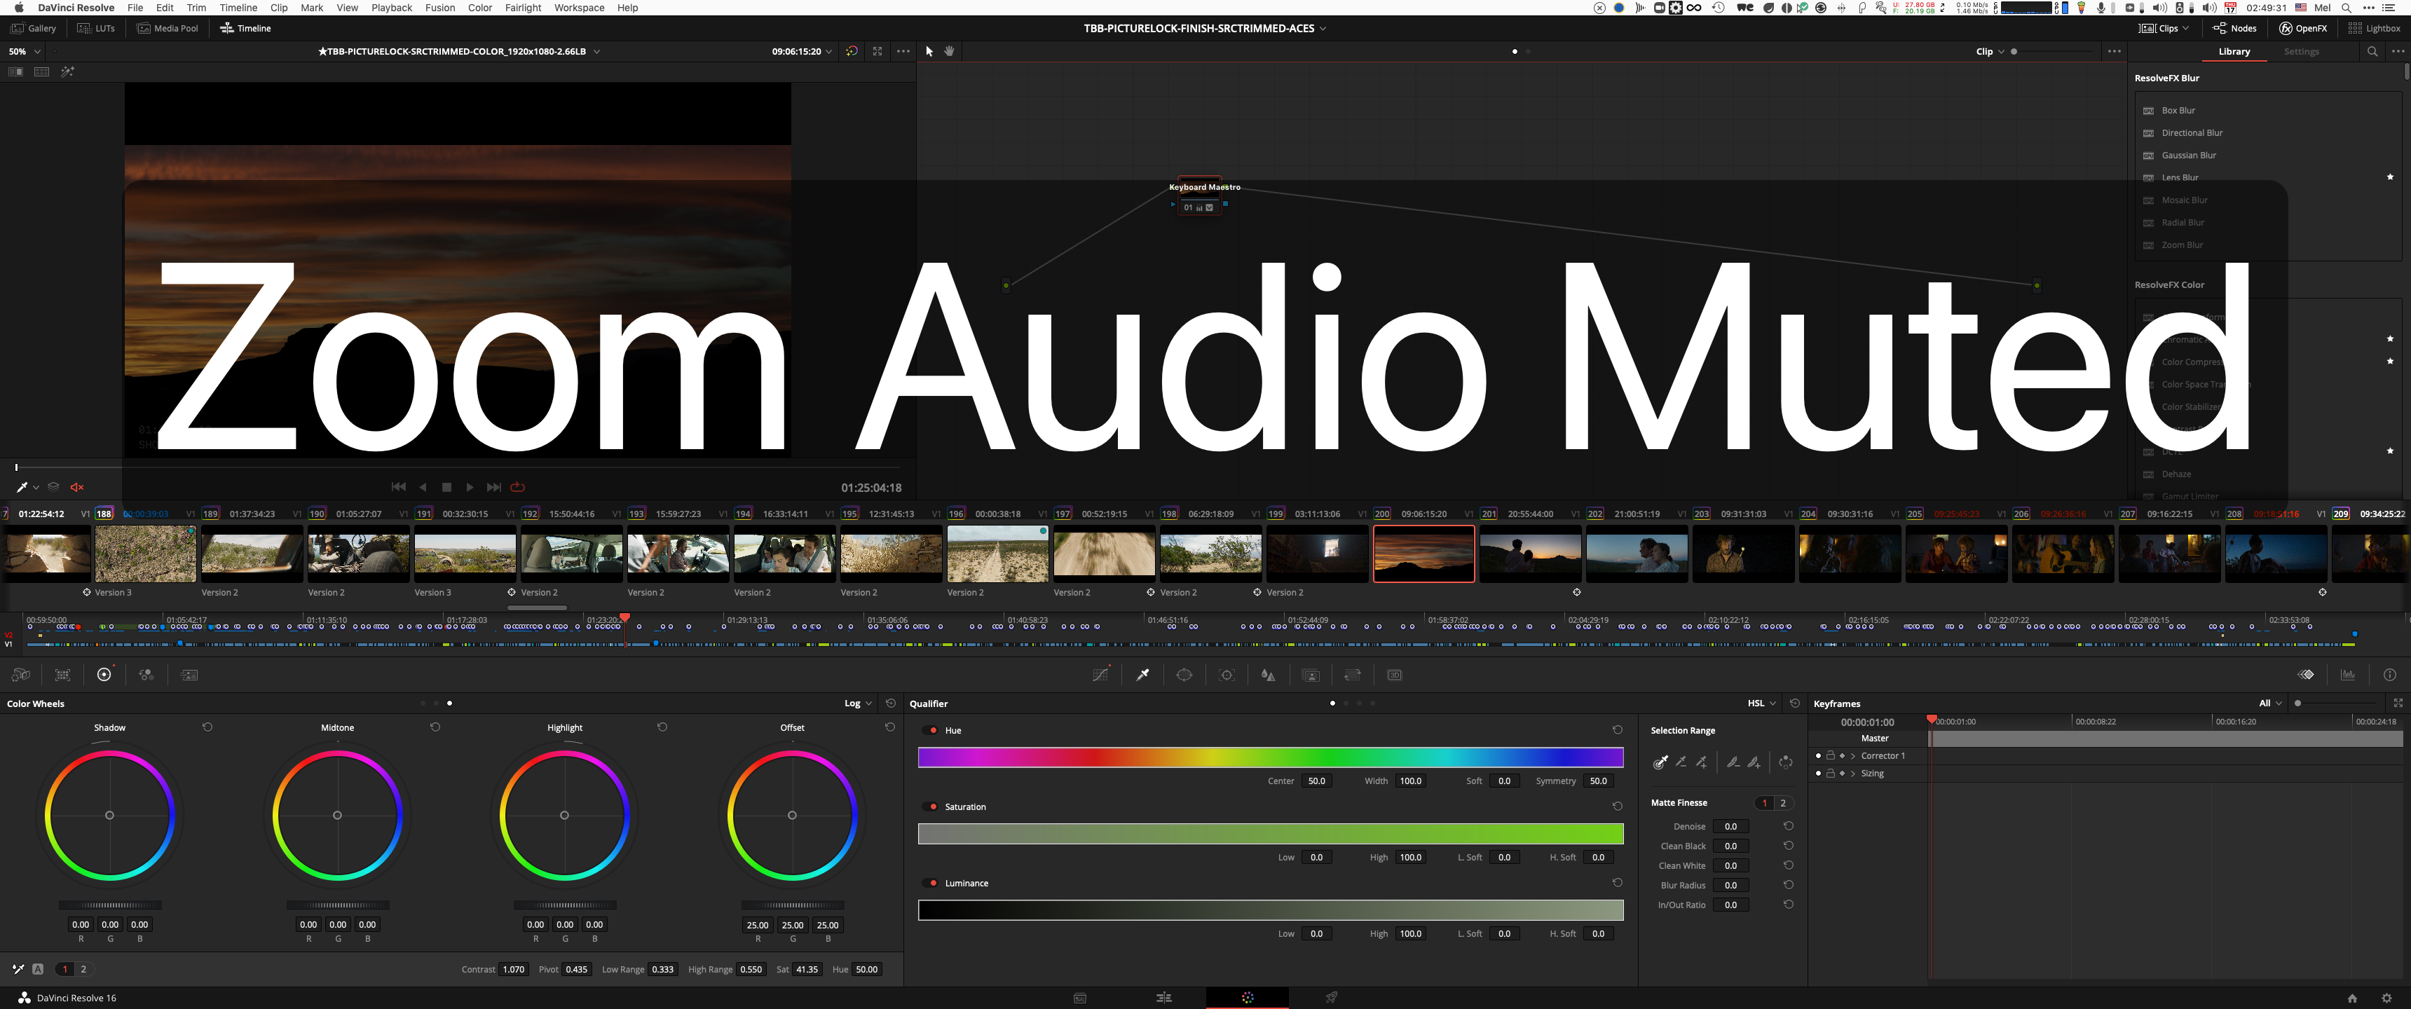2411x1009 pixels.
Task: Open the Power Window palette
Action: (x=1184, y=675)
